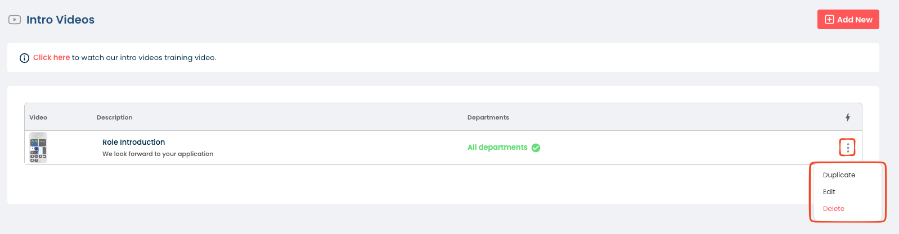Click the Intro Videos play icon
Screen dimensions: 899x234
(15, 20)
